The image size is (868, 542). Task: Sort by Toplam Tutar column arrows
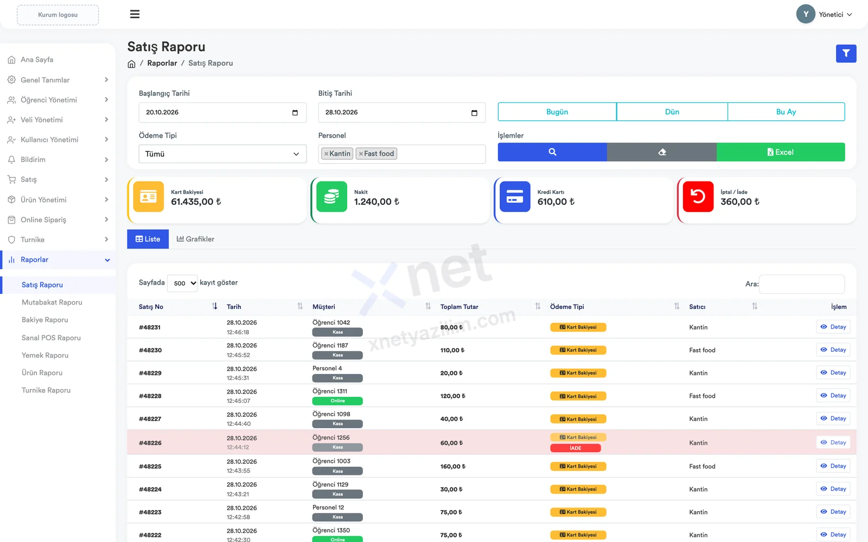pos(538,307)
